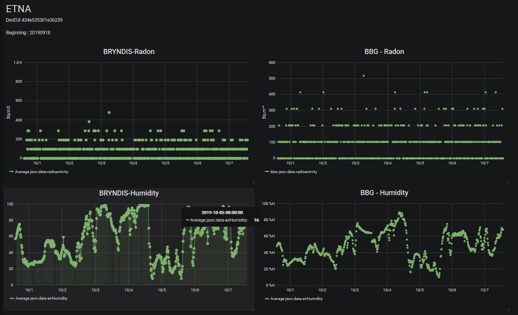518x315 pixels.
Task: Toggle the BRYNDIS-Radon legend series 'Average json.data-radioactivity'
Action: [43, 172]
